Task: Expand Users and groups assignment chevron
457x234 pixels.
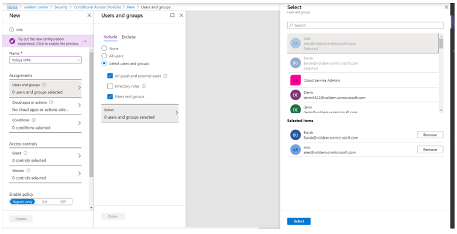Action: (x=79, y=88)
